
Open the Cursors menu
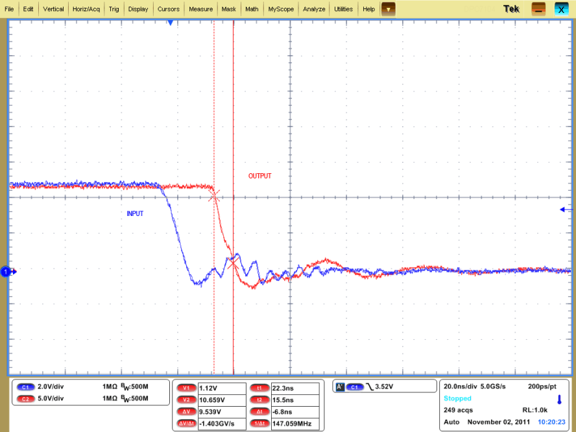(169, 9)
